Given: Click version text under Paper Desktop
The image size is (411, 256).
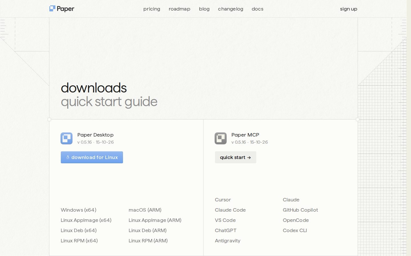Looking at the screenshot, I should pyautogui.click(x=96, y=142).
